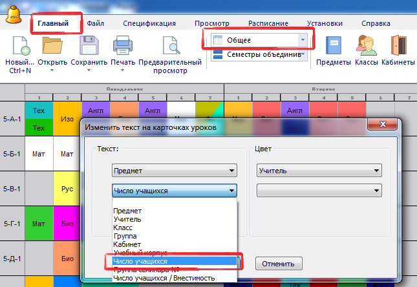This screenshot has height=287, width=417.
Task: Open the Кабинеты classrooms icon
Action: coord(398,48)
